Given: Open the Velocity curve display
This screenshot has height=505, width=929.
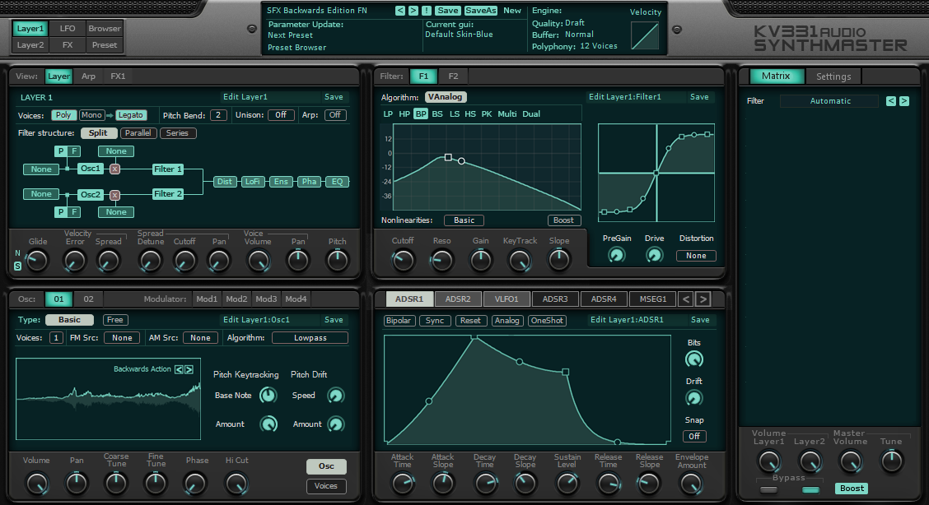Looking at the screenshot, I should point(645,35).
